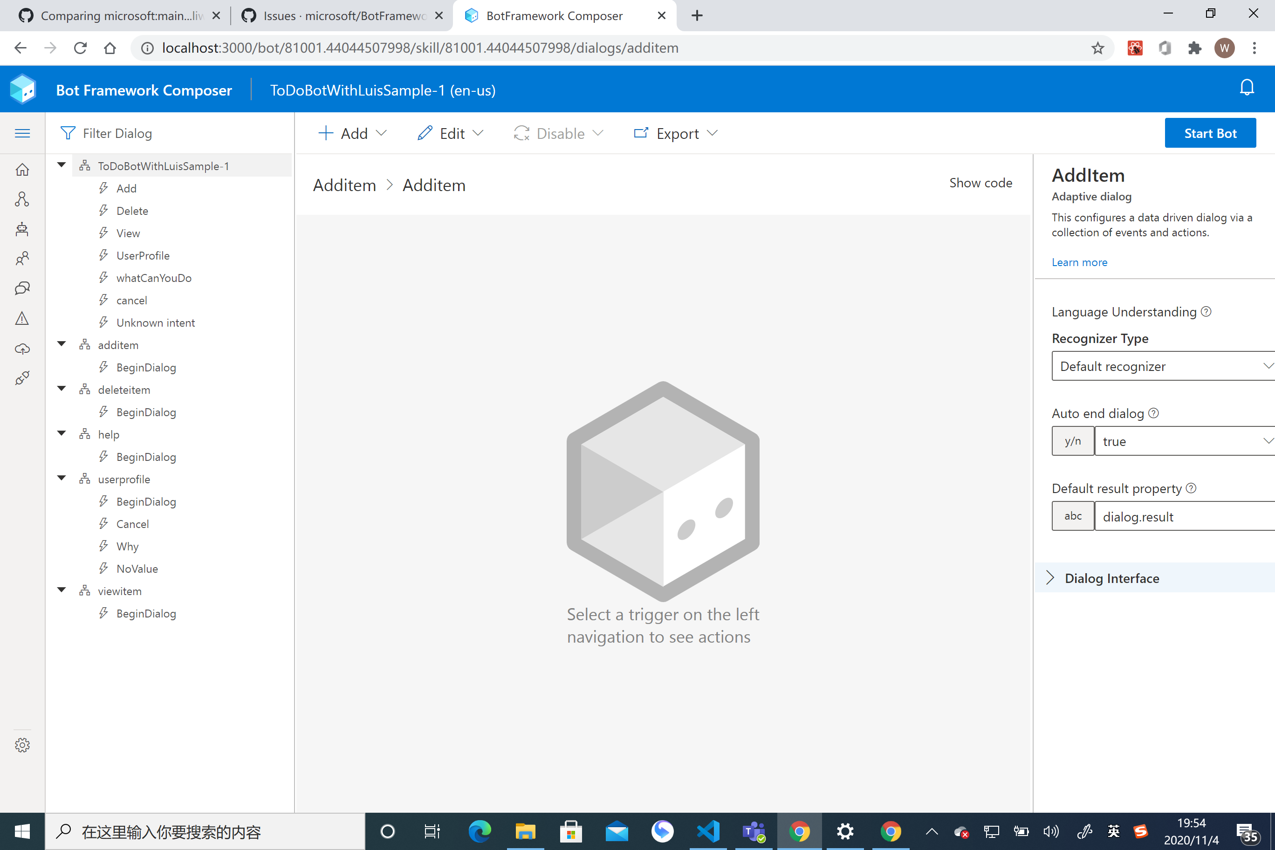This screenshot has height=850, width=1275.
Task: Select the whatCanYouDo trigger
Action: coord(153,278)
